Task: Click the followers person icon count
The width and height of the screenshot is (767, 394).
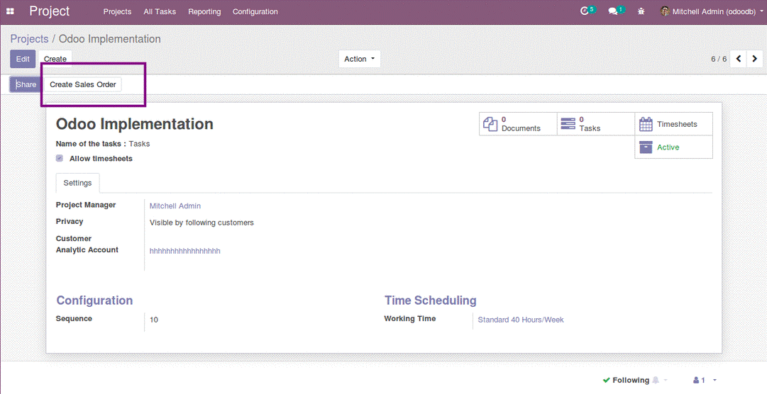Action: coord(699,381)
